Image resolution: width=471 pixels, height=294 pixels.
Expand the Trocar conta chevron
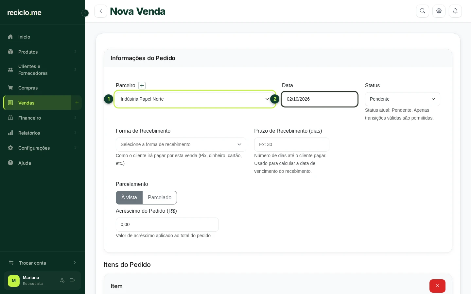point(75,263)
